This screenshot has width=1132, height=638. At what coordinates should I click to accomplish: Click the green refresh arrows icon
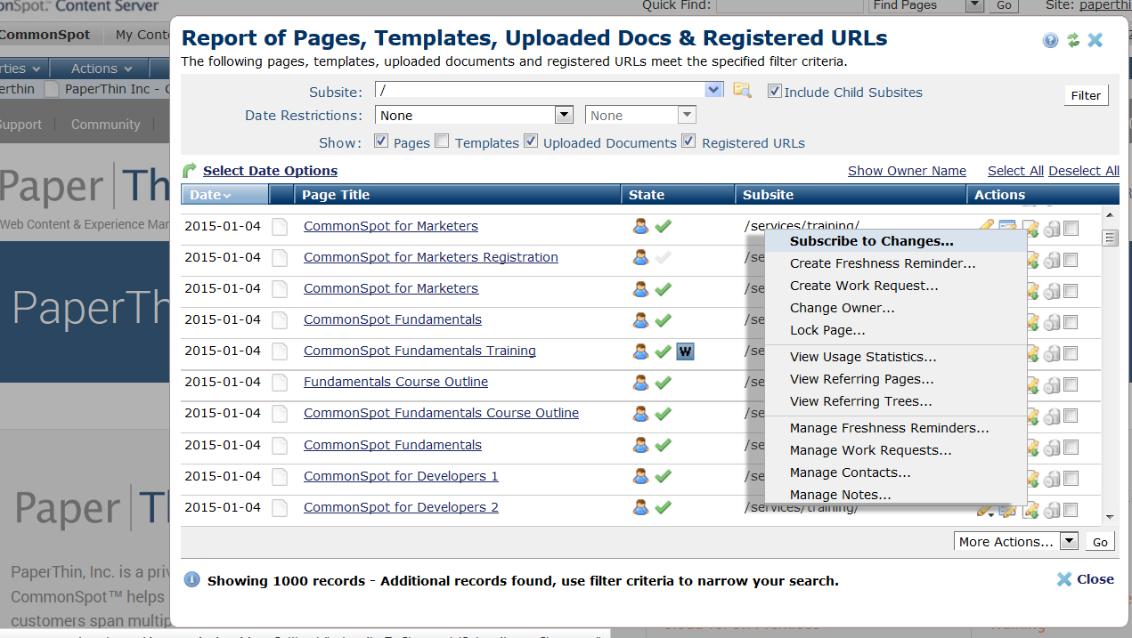point(1073,40)
